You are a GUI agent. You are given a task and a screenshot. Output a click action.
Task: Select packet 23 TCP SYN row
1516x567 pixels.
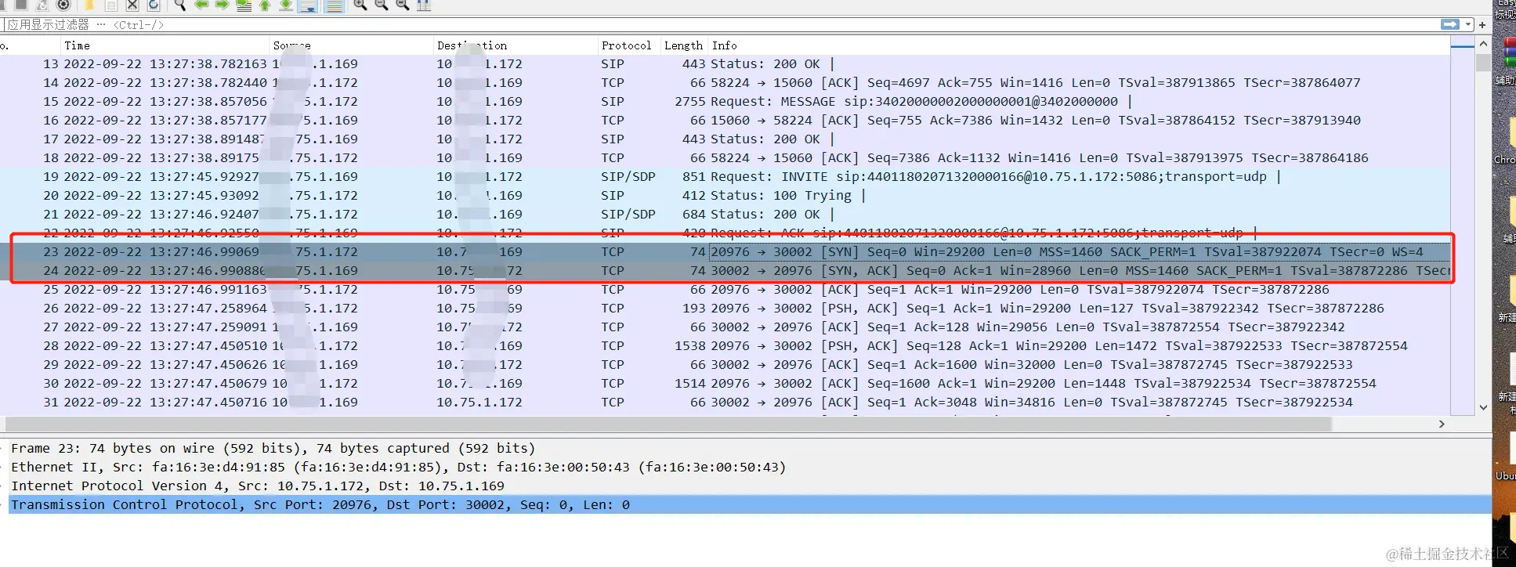[725, 252]
